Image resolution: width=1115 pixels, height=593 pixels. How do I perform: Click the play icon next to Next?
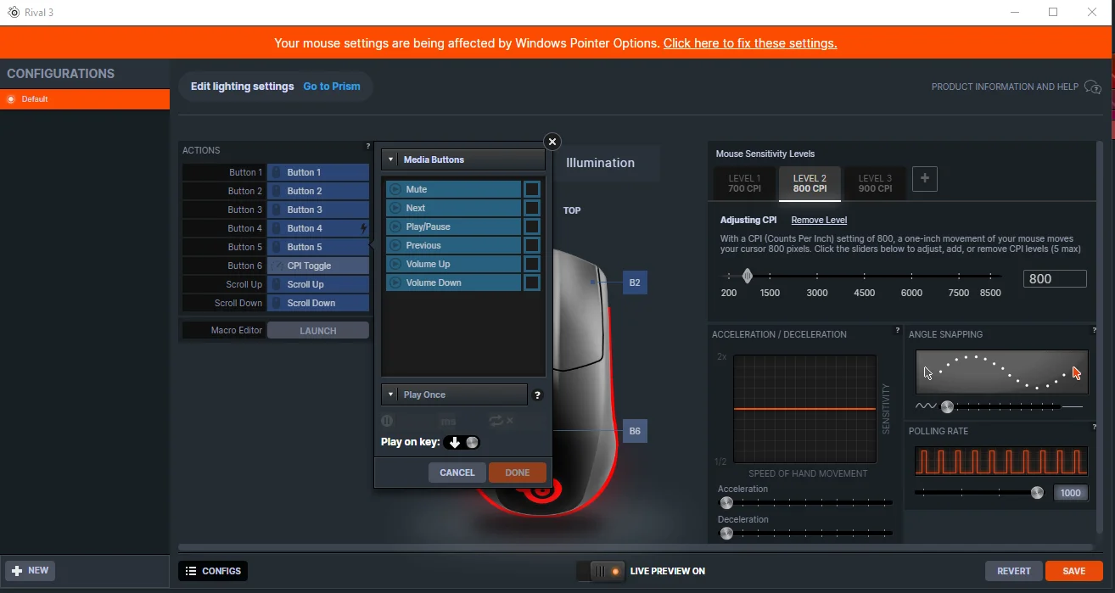(x=395, y=208)
